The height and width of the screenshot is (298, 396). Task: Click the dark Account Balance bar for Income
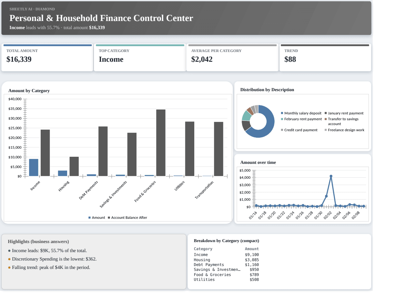pyautogui.click(x=45, y=153)
